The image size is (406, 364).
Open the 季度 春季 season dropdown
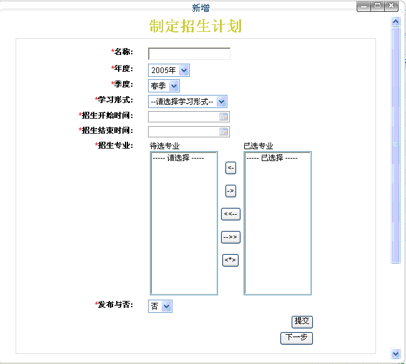(164, 86)
